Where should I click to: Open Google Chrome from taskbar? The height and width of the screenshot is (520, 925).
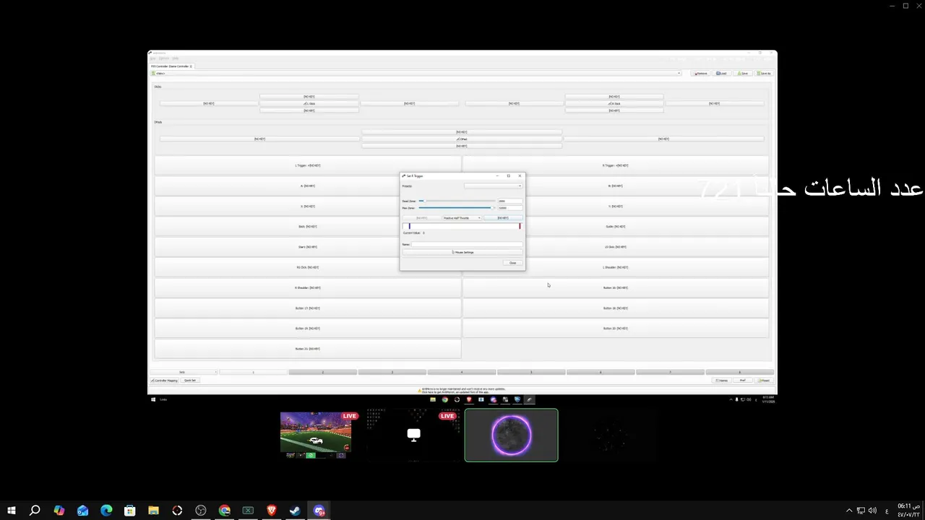[x=225, y=511]
